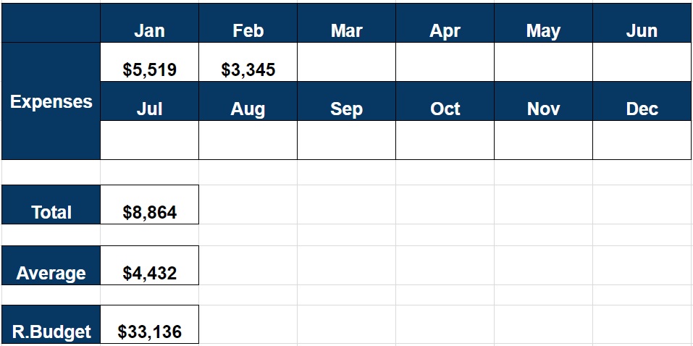Click the empty Jun expense cell
This screenshot has width=693, height=346.
(642, 62)
